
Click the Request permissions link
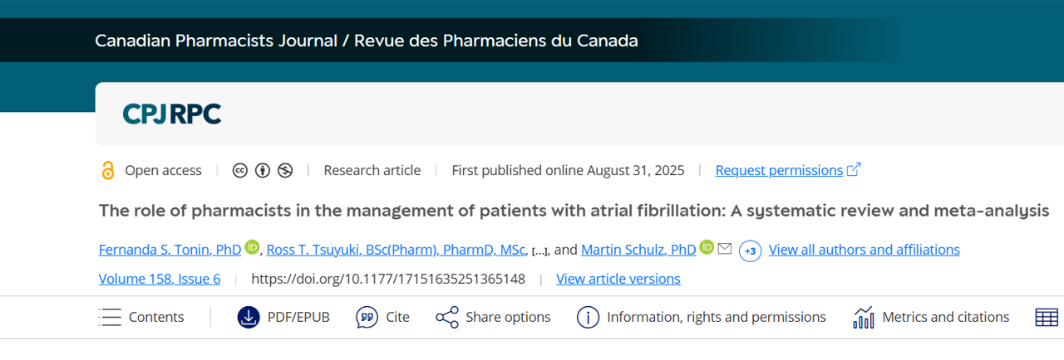[x=779, y=170]
